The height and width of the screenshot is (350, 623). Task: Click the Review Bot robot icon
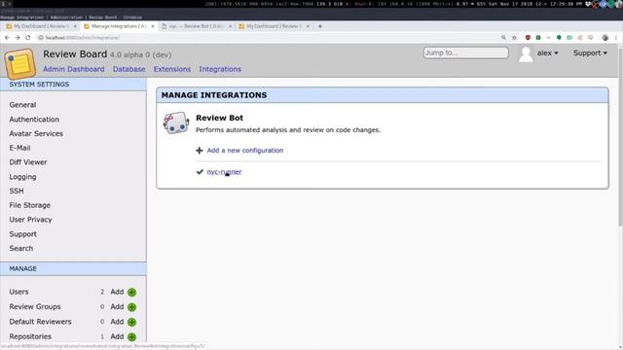[176, 123]
